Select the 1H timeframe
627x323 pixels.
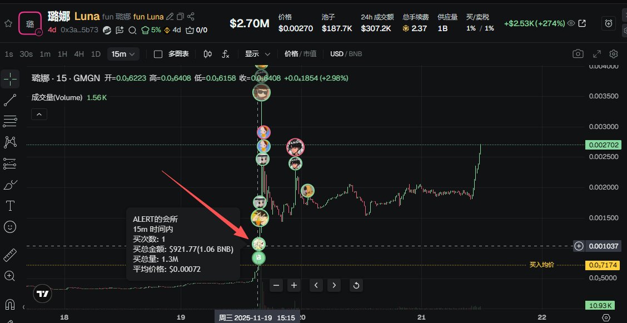pos(62,54)
